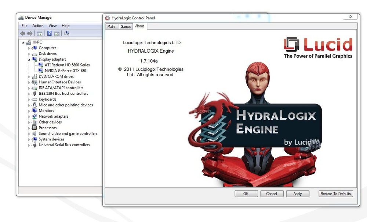367x222 pixels.
Task: Confirm with the OK button
Action: click(246, 193)
